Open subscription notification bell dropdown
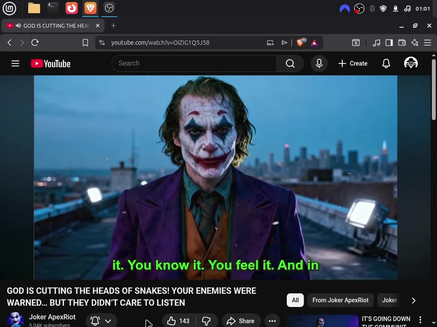The height and width of the screenshot is (327, 437). (102, 321)
